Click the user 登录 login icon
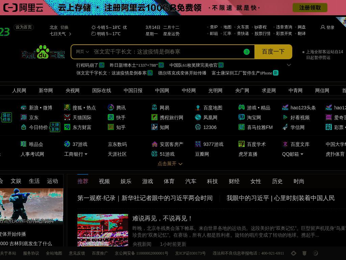Screen dimensions: 346x260 [323, 27]
